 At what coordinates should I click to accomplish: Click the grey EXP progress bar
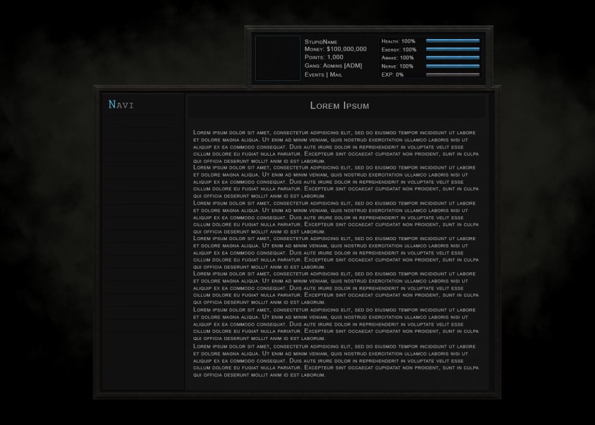coord(452,75)
